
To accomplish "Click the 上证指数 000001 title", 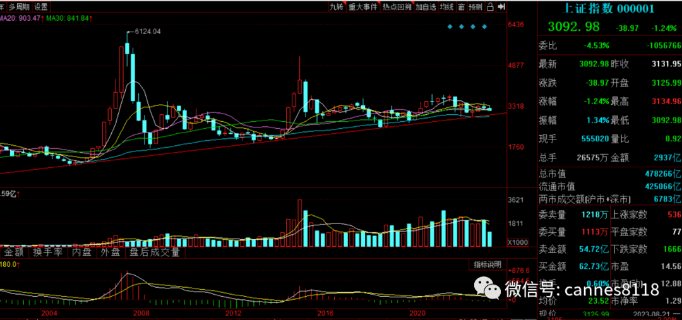I will point(609,9).
